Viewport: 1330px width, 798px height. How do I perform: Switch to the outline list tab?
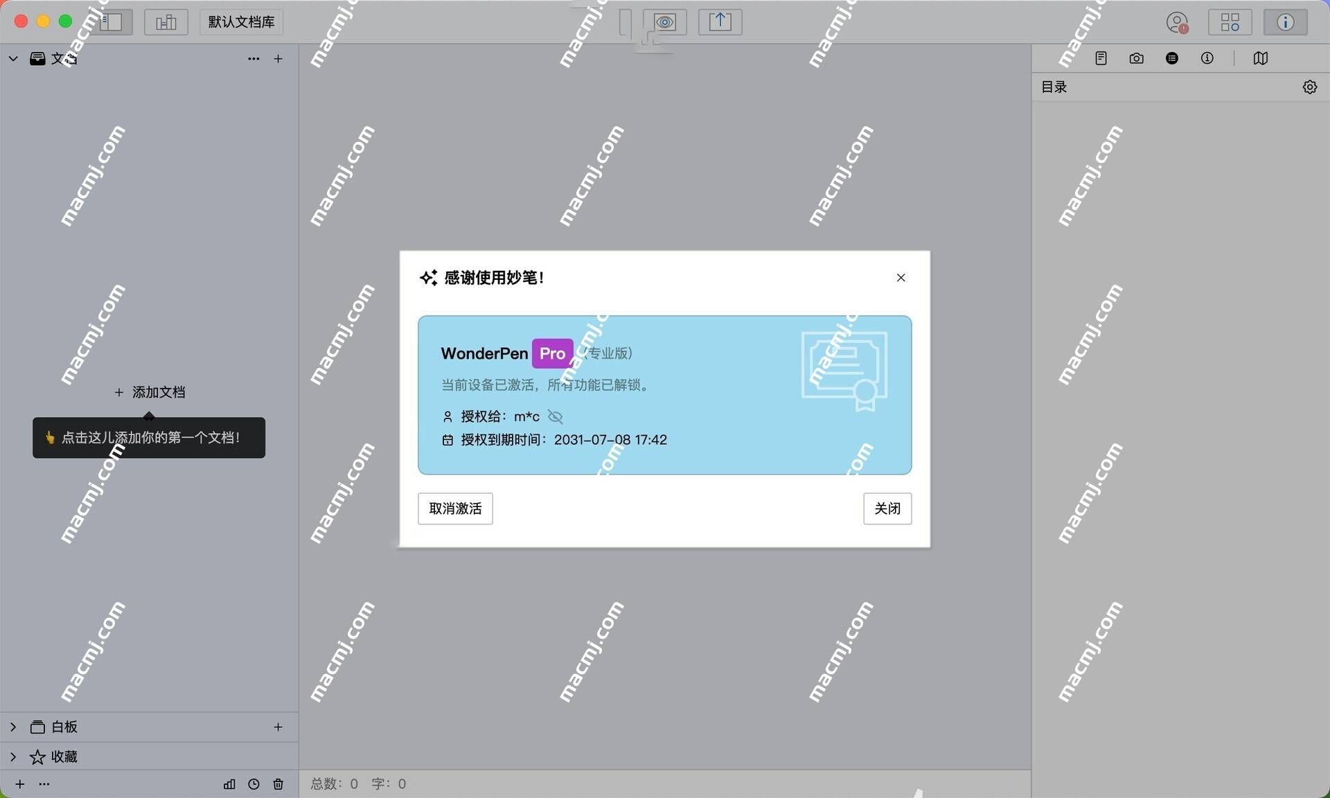point(1172,58)
